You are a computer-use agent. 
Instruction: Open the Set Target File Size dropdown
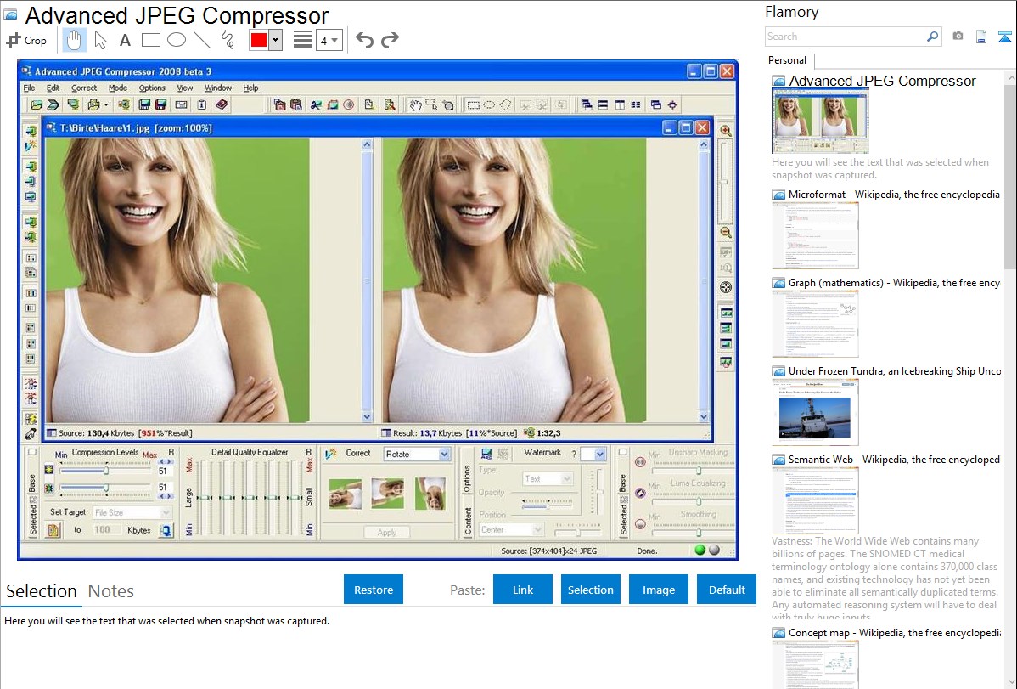tap(132, 512)
